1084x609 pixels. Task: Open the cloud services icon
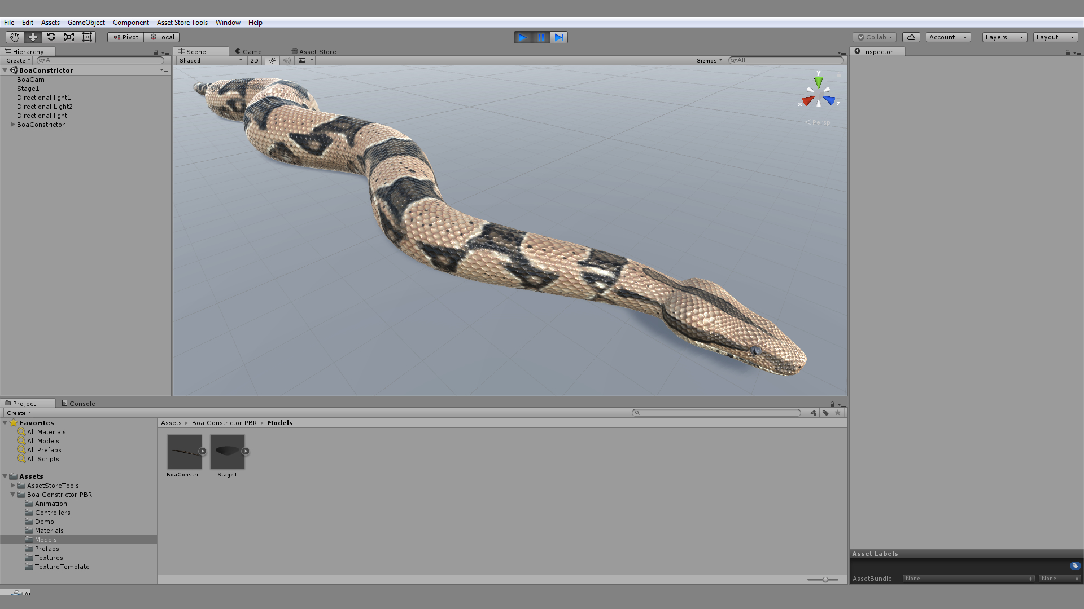tap(911, 37)
